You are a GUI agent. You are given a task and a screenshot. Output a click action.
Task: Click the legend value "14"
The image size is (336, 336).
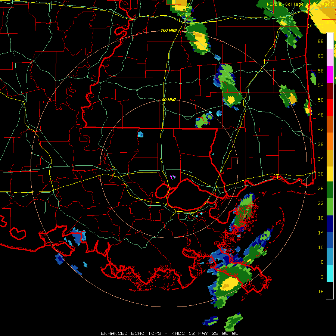click(x=321, y=233)
